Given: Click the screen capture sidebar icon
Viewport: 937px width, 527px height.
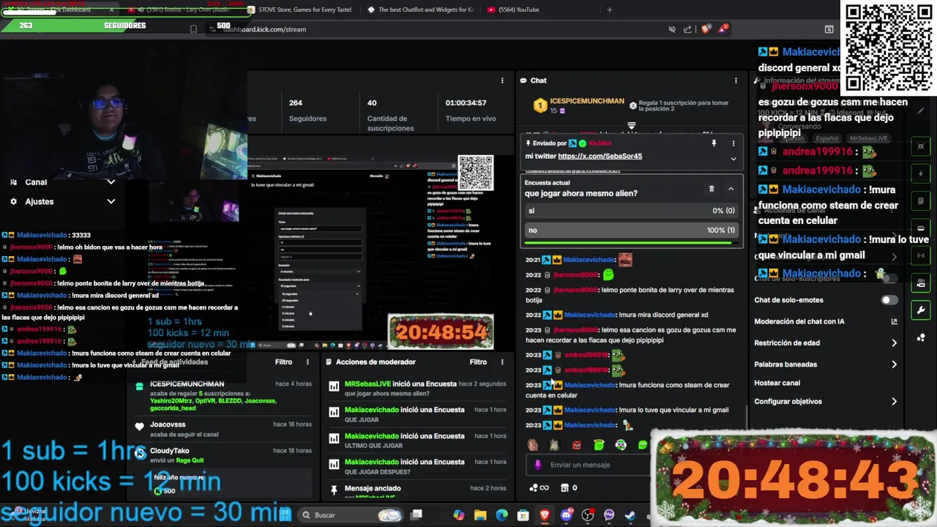Looking at the screenshot, I should 921,146.
